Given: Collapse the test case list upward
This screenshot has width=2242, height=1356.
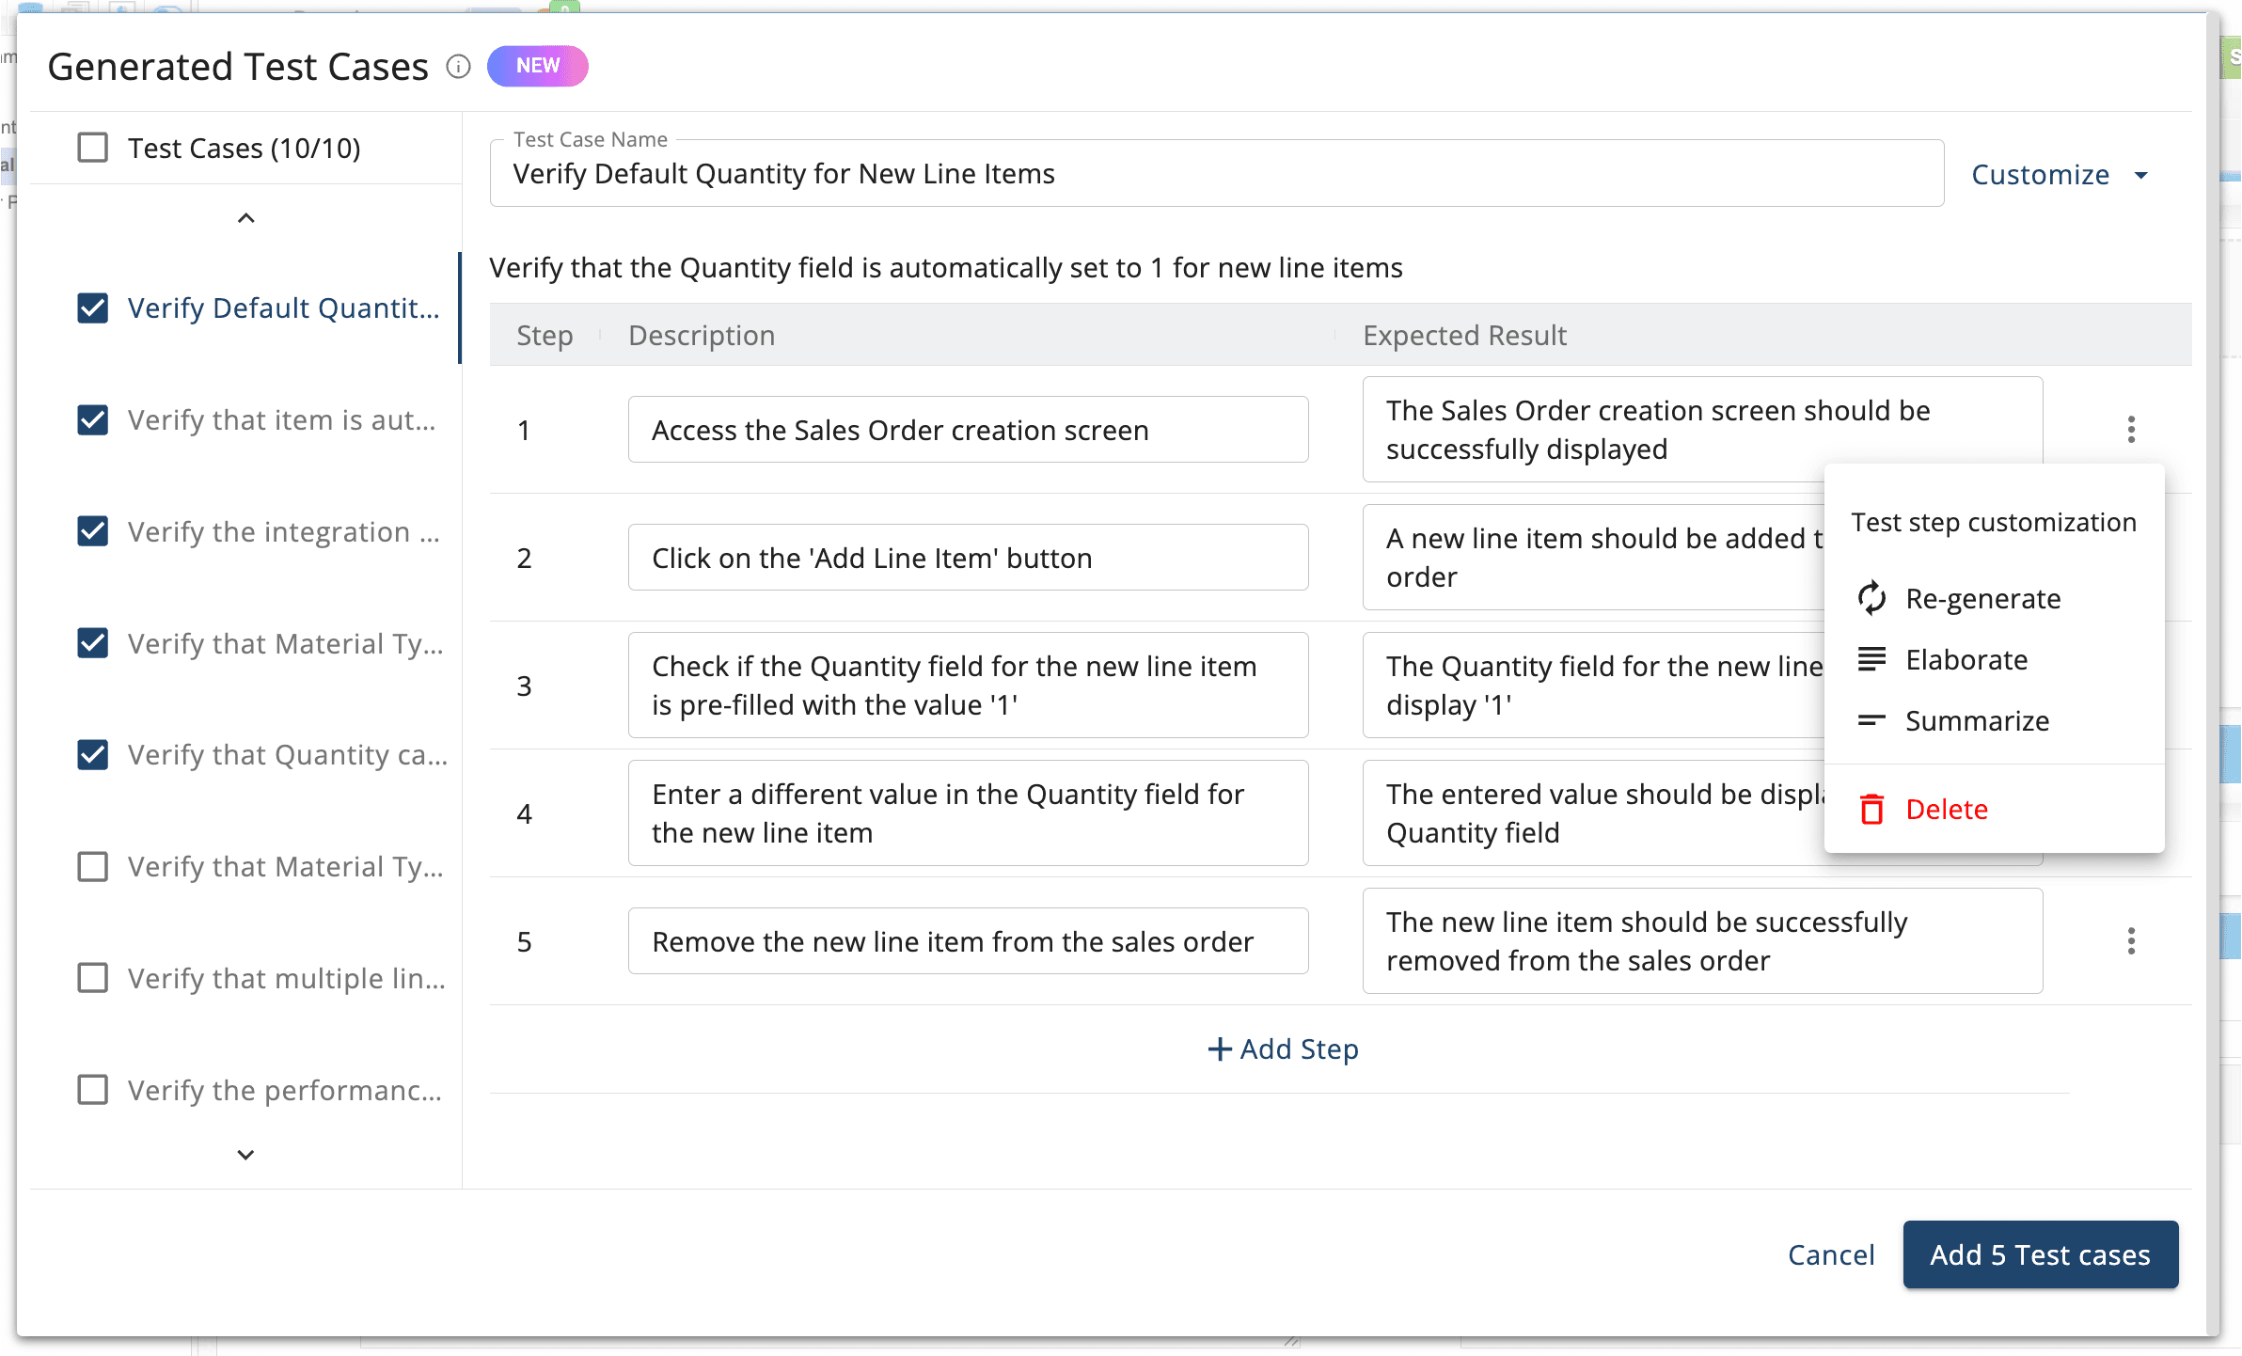Looking at the screenshot, I should [x=245, y=217].
